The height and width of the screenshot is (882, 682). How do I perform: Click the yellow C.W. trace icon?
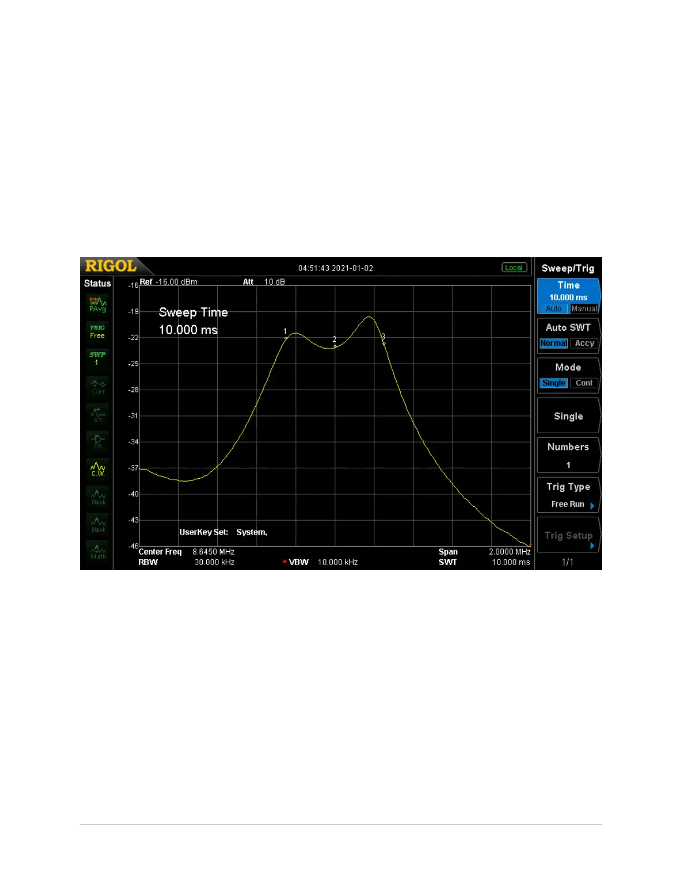click(98, 469)
